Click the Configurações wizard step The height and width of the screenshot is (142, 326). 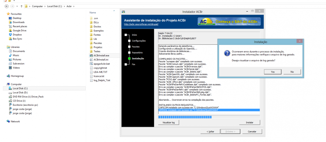coord(139,41)
